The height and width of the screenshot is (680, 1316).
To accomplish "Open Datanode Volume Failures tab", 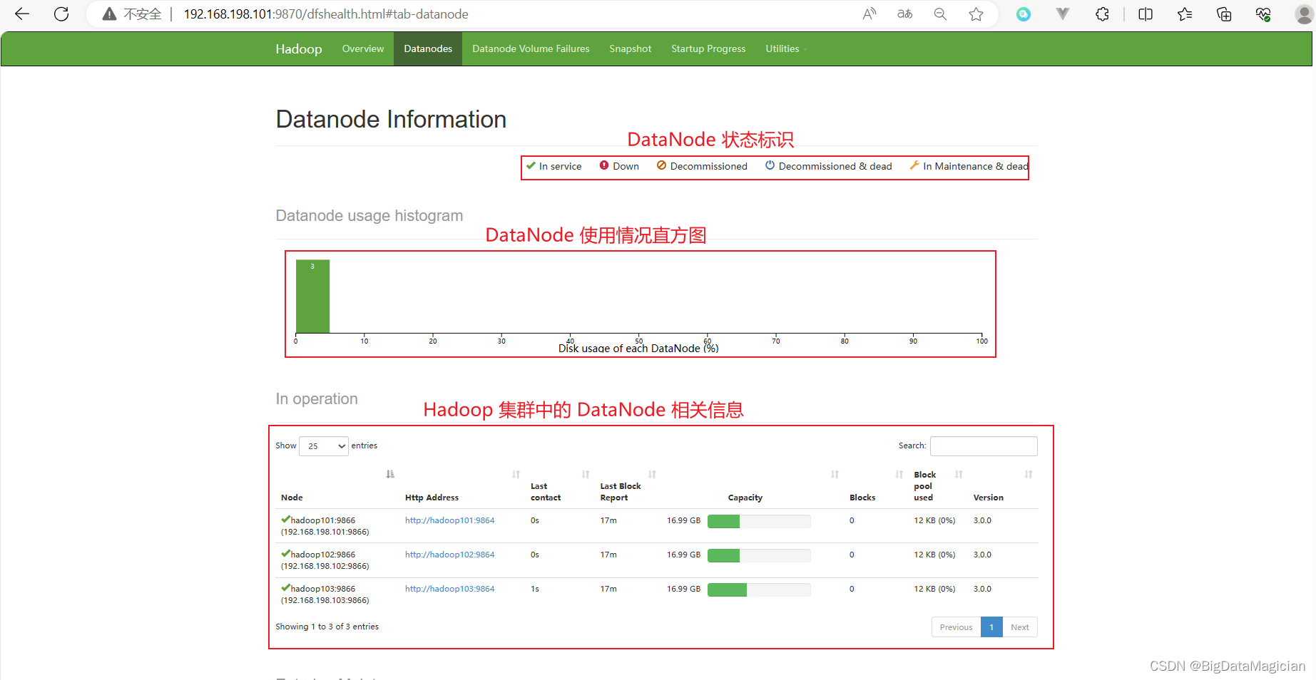I will 531,48.
